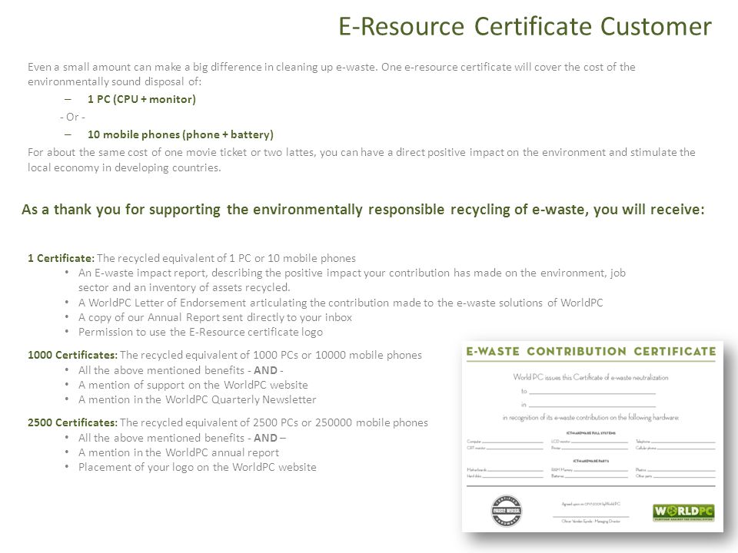
Task: Click the '2500 Certificates:' label
Action: click(x=72, y=422)
